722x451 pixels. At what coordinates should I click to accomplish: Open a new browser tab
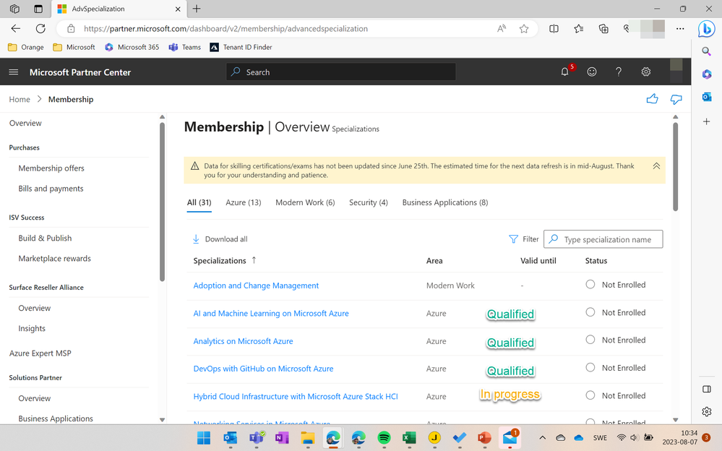pos(197,9)
